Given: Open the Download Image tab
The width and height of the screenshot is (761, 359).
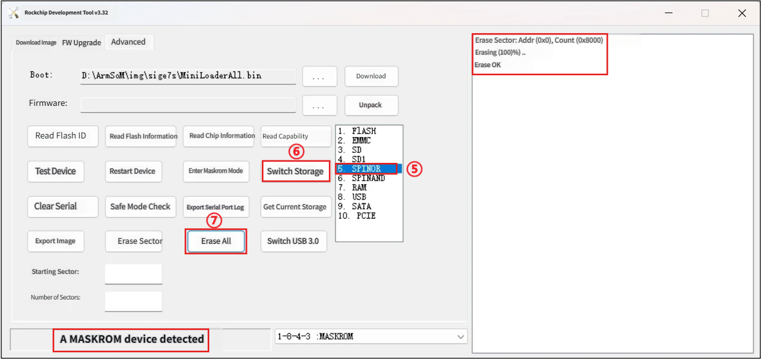Looking at the screenshot, I should (x=36, y=43).
